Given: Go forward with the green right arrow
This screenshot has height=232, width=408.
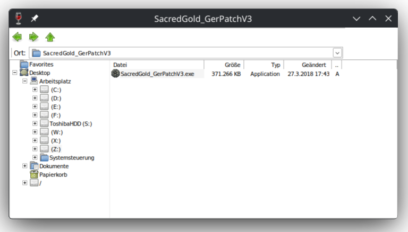Looking at the screenshot, I should click(33, 37).
